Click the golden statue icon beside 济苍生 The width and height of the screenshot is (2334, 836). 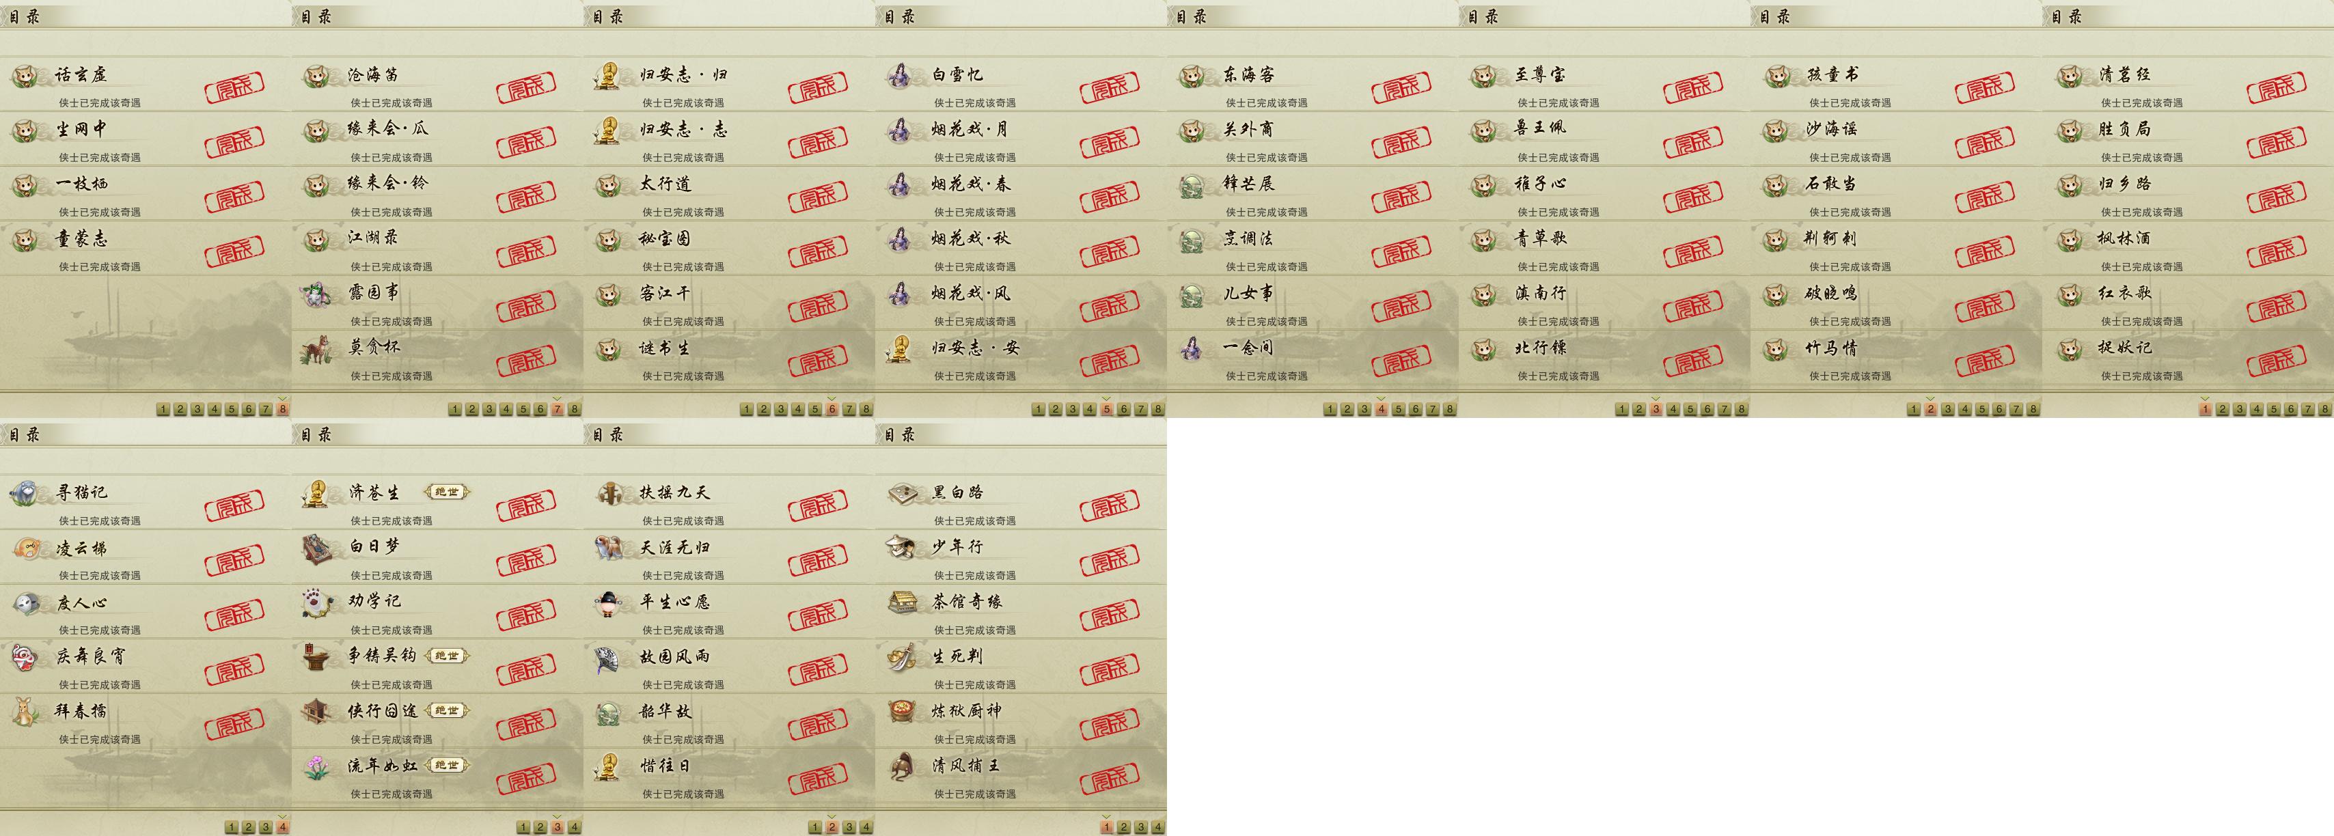[316, 494]
